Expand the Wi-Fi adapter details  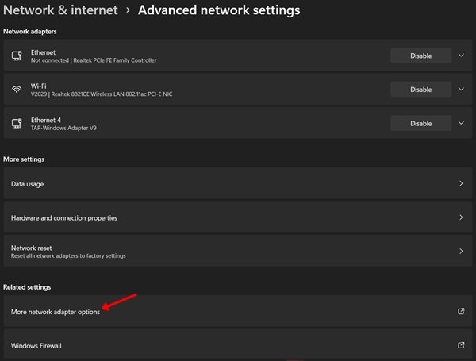pos(461,90)
